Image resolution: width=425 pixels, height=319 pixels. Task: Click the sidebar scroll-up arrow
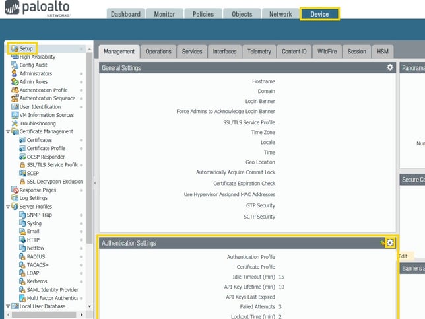tap(90, 49)
